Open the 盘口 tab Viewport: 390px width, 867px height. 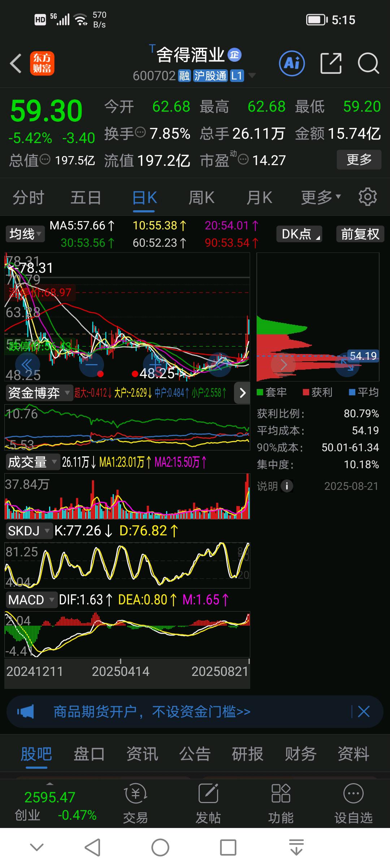[89, 754]
